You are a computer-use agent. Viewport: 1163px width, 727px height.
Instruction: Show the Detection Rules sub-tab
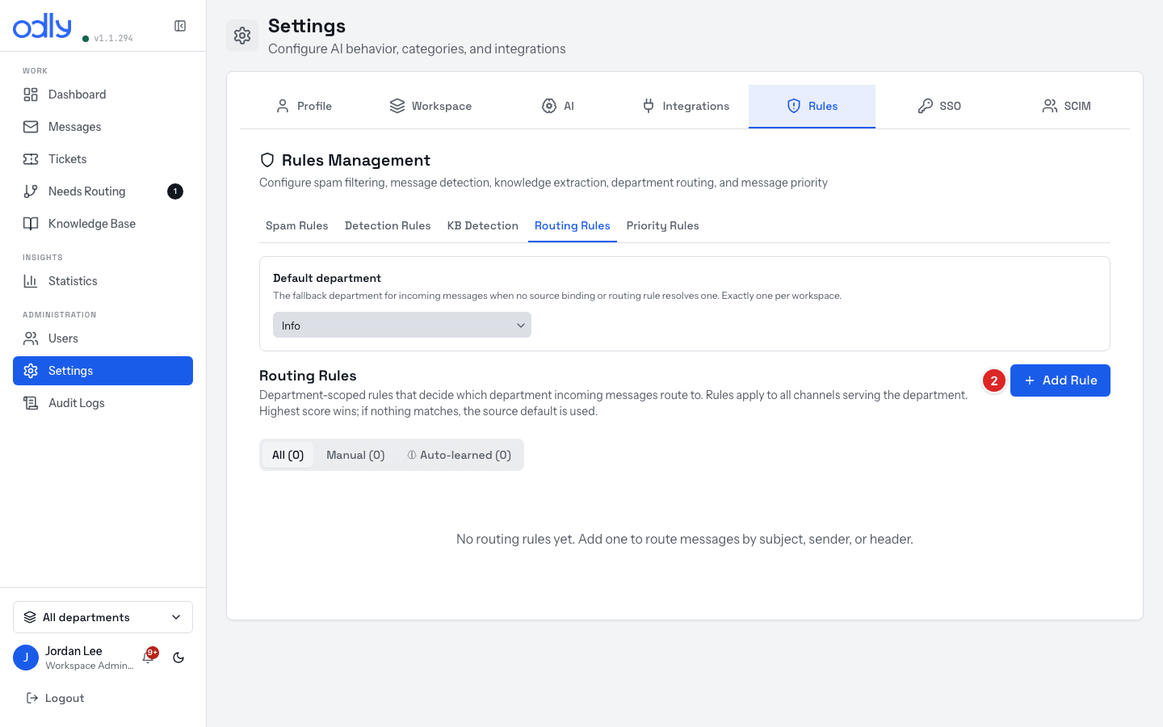coord(388,225)
